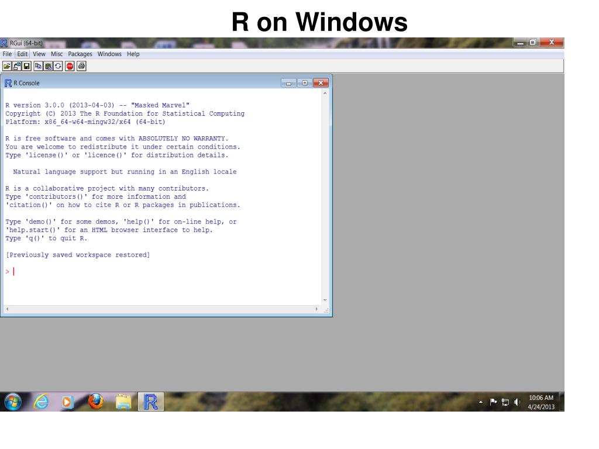This screenshot has height=449, width=599.
Task: Open the File menu
Action: coord(7,54)
